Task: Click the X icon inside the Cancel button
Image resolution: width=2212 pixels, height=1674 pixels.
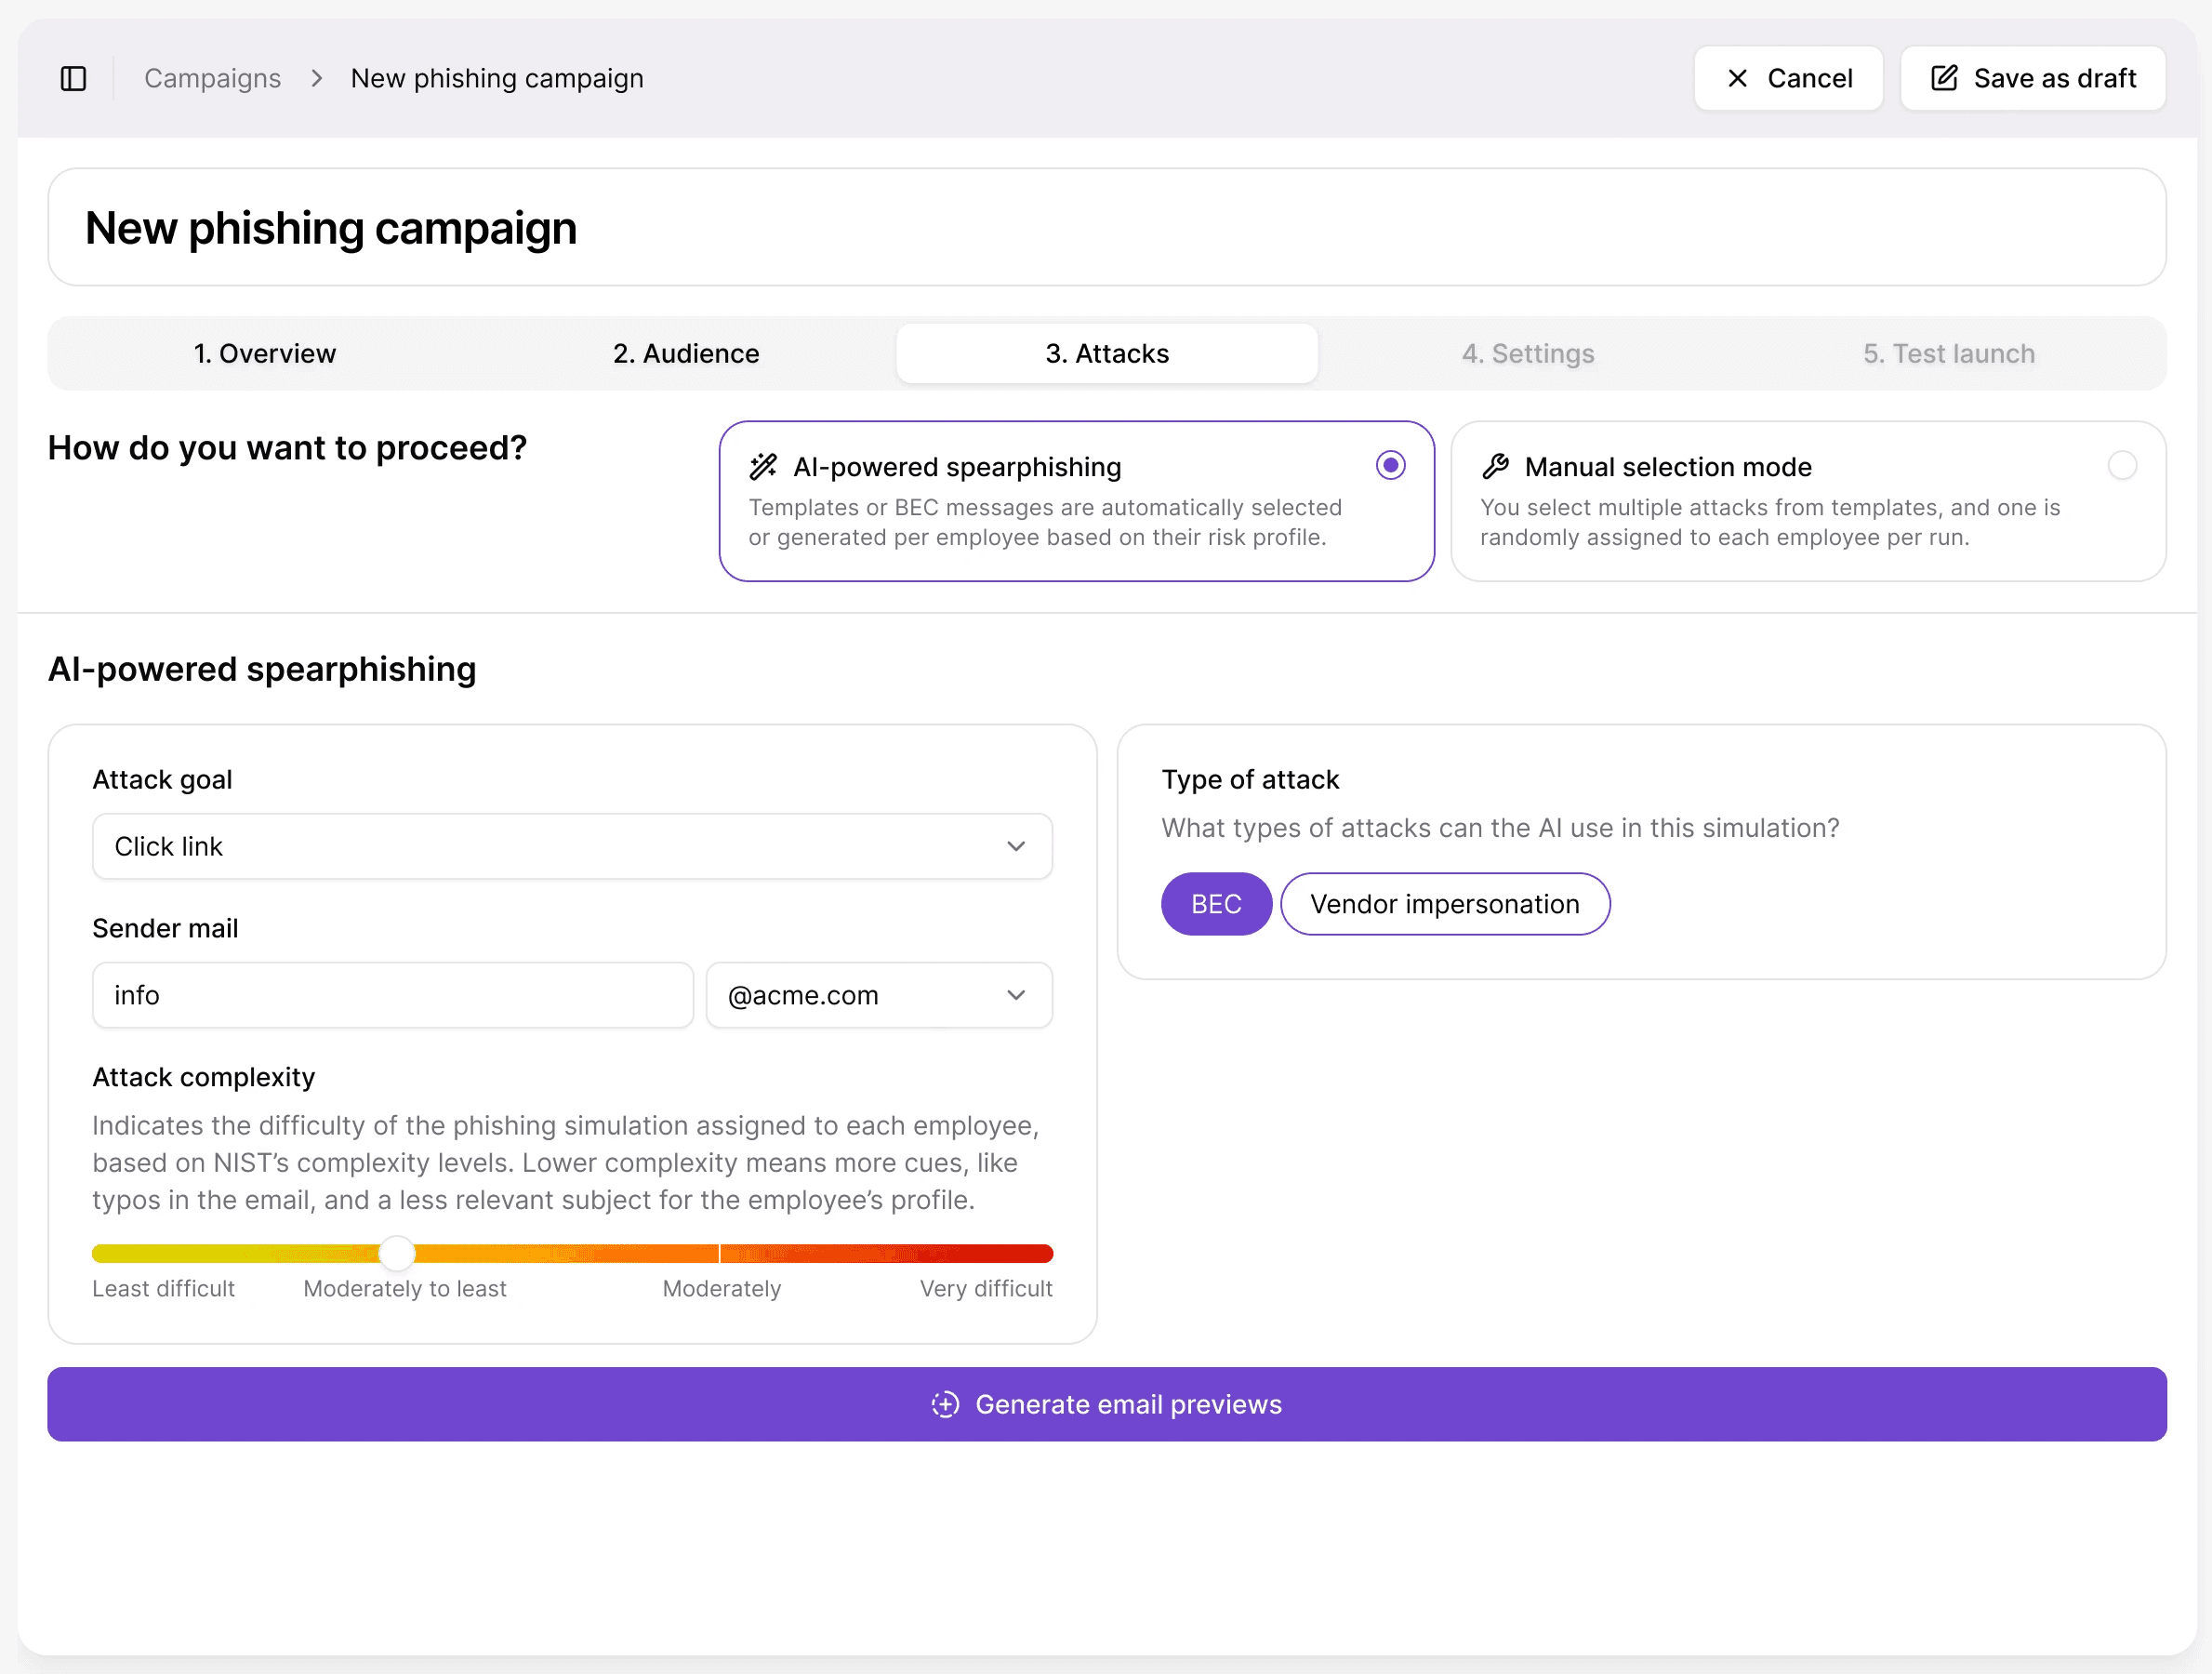Action: tap(1737, 78)
